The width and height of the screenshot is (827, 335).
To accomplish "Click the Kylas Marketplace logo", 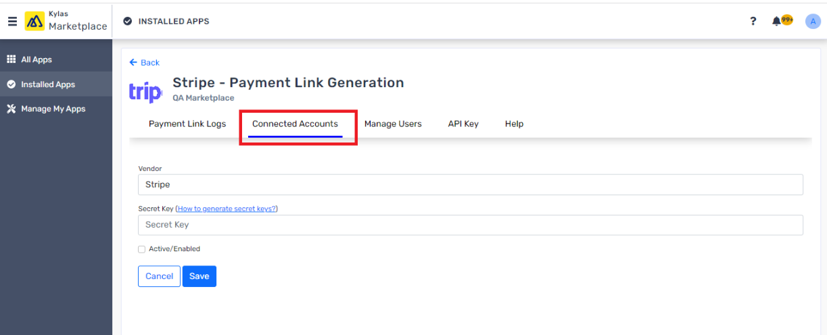I will 66,21.
